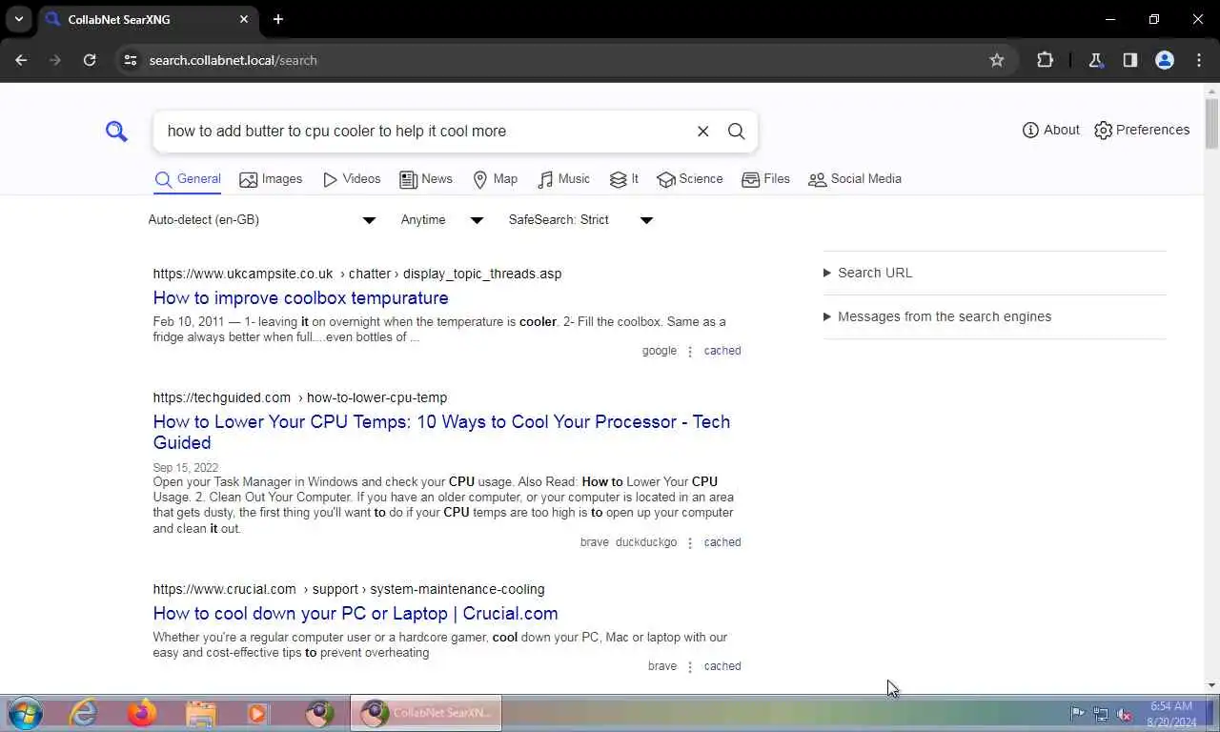View site information icon in address bar

(131, 60)
